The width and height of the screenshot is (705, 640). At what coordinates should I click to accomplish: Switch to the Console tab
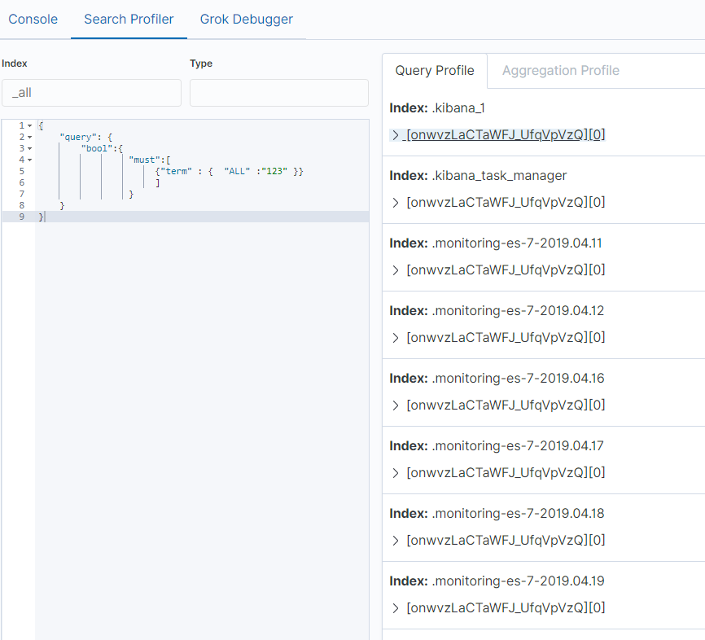(33, 20)
